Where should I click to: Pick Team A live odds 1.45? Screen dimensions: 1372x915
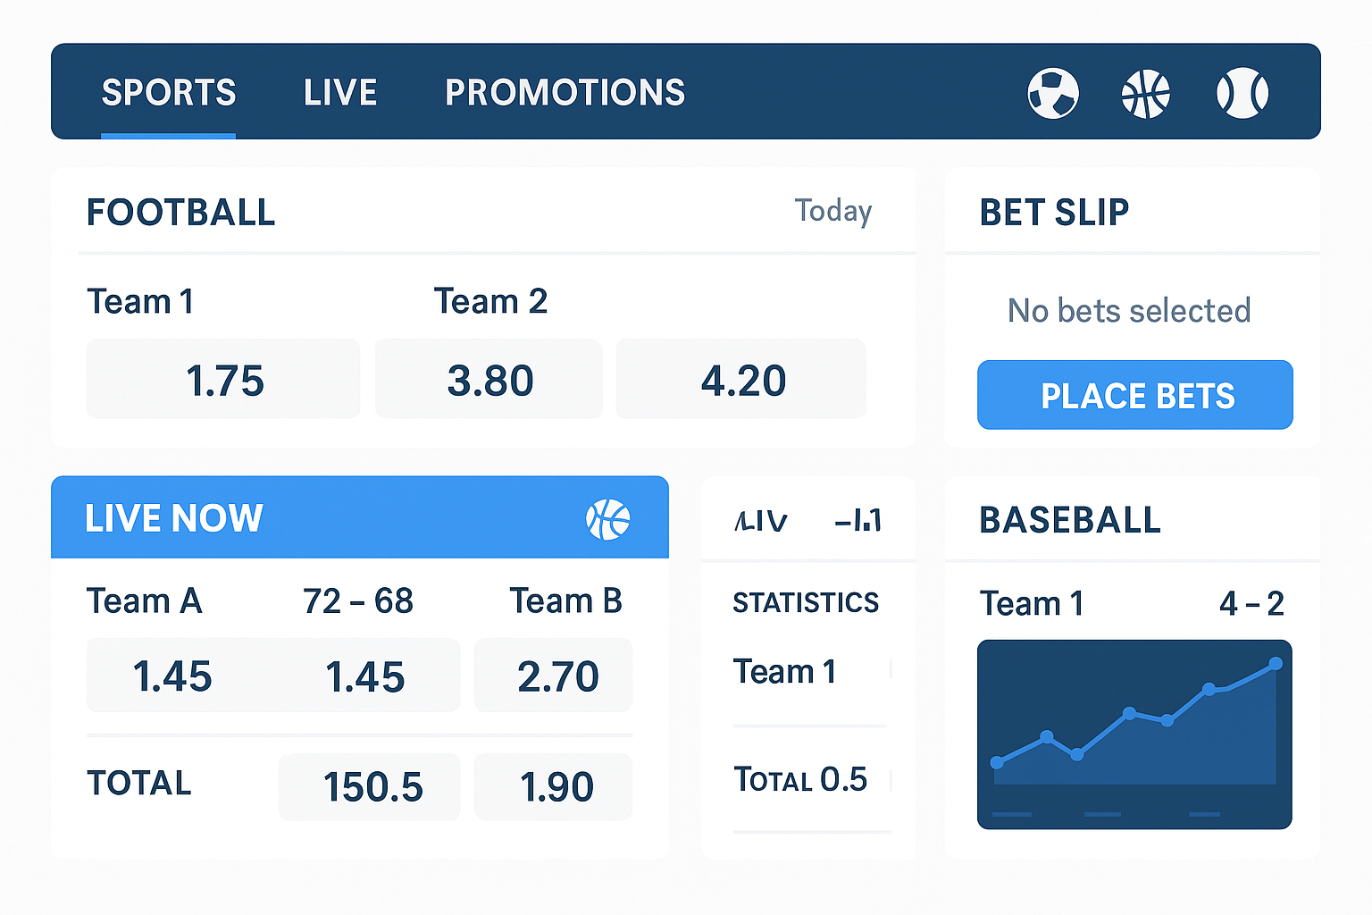[172, 676]
